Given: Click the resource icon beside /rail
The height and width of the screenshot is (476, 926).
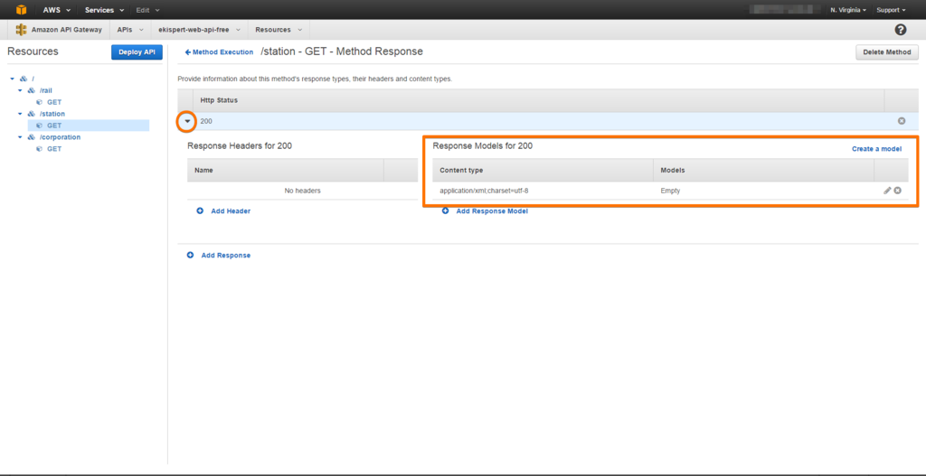Looking at the screenshot, I should [32, 90].
